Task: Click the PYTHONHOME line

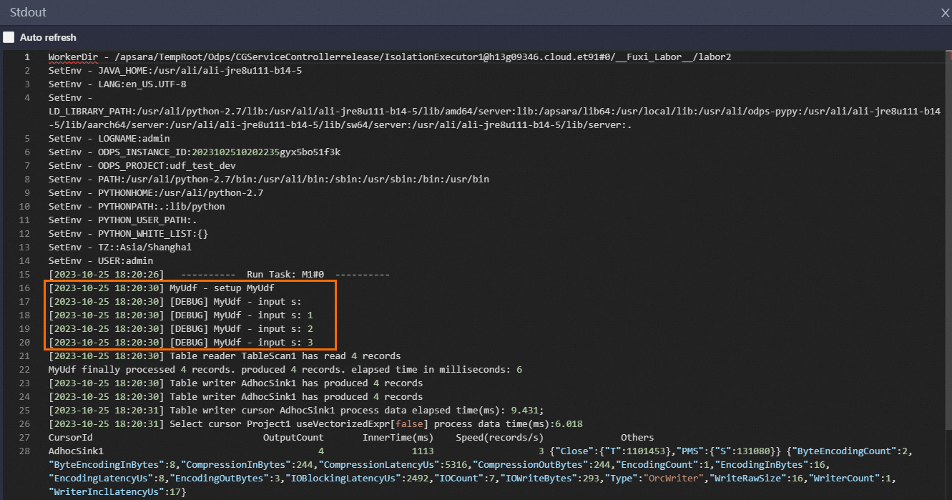Action: click(156, 193)
